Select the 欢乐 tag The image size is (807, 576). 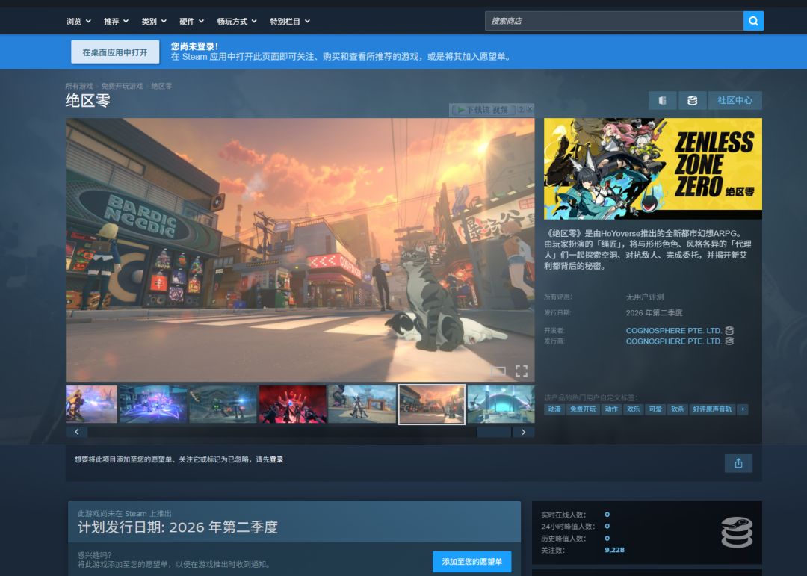tap(633, 409)
